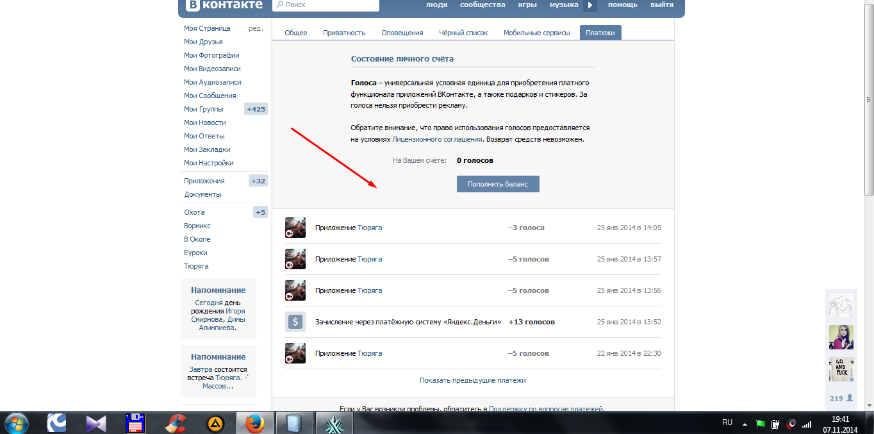Open the teal star-shaped taskbar application
The width and height of the screenshot is (874, 434).
pyautogui.click(x=334, y=423)
